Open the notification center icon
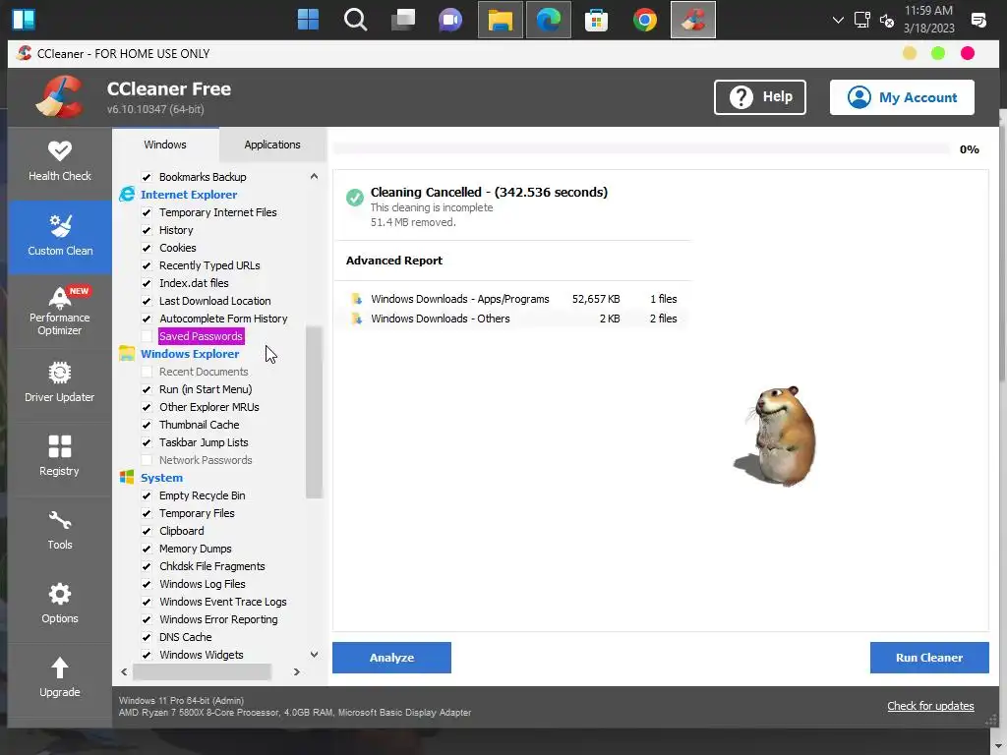Screen dimensions: 1007x755 (978, 20)
